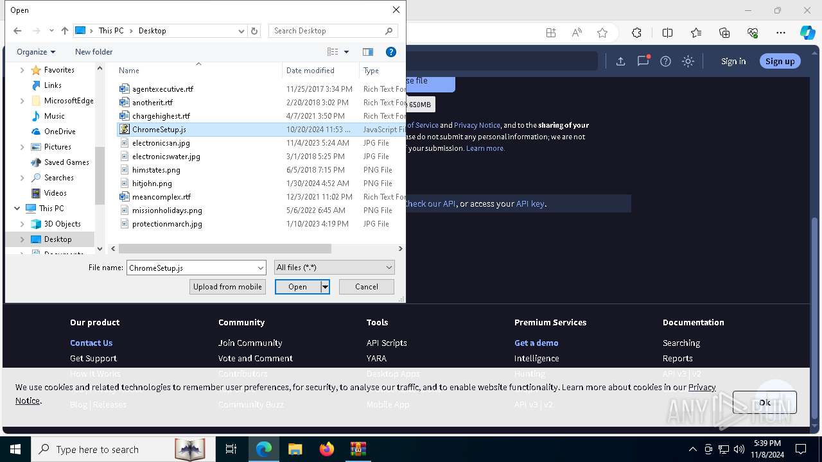The image size is (822, 462).
Task: Select OneDrive in navigation tree
Action: pyautogui.click(x=60, y=132)
